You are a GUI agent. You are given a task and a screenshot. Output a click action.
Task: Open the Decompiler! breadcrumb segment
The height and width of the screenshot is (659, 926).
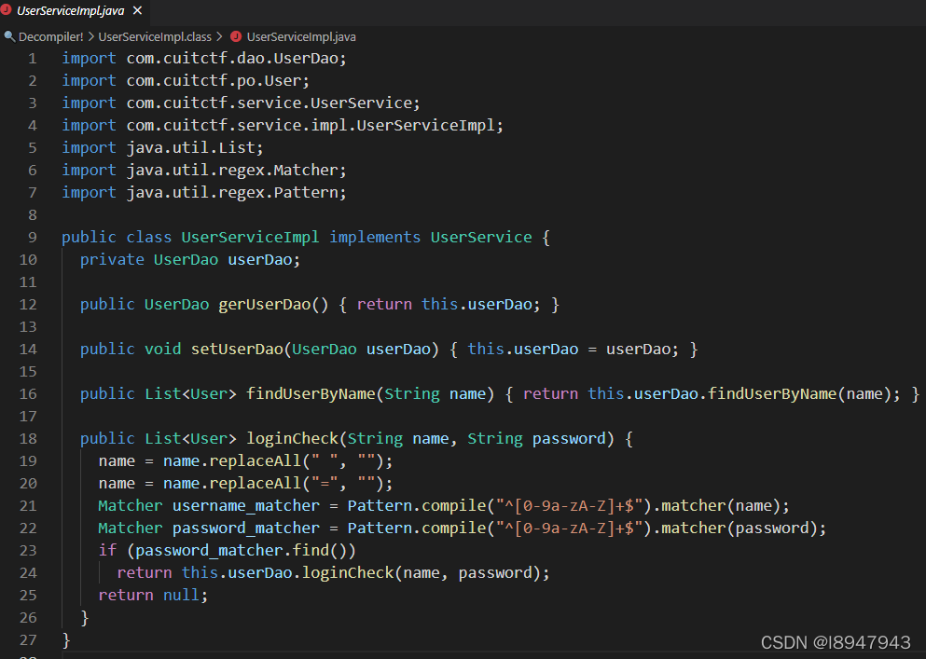(x=50, y=36)
